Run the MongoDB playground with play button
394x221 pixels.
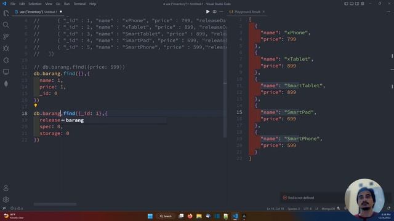207,12
